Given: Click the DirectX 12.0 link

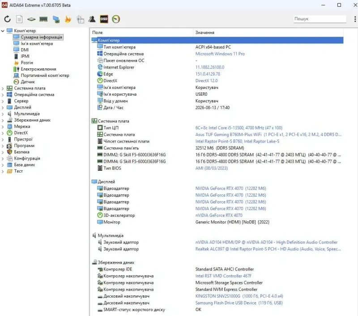Looking at the screenshot, I should click(x=206, y=81).
